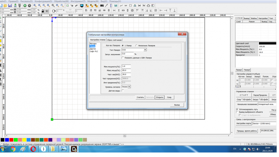Click the rotate icon beside angle field

pos(54,11)
